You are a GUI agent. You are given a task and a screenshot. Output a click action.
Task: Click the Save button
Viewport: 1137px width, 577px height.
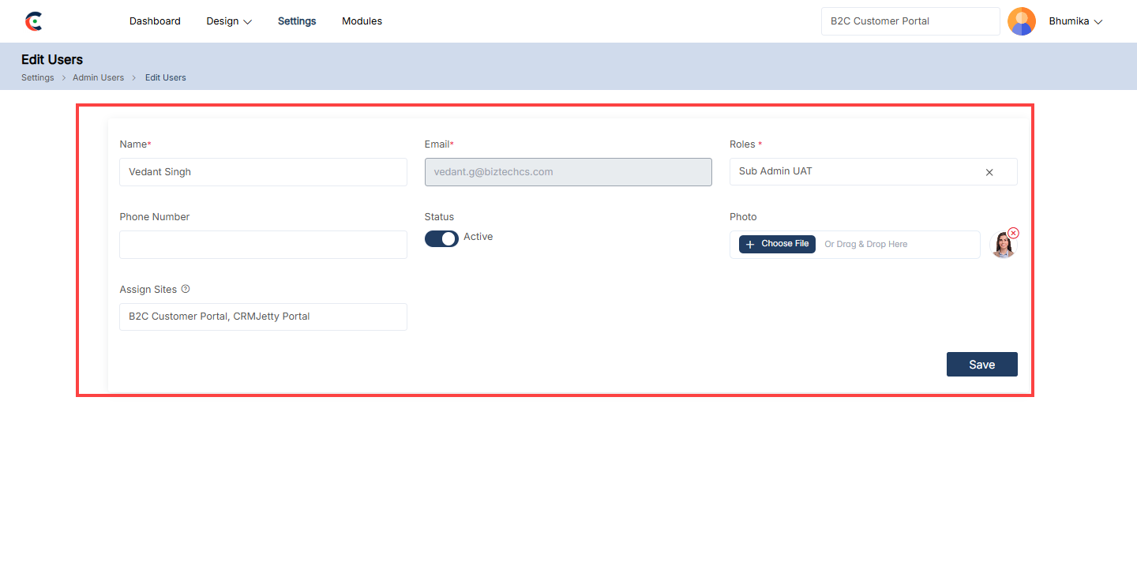pos(981,364)
